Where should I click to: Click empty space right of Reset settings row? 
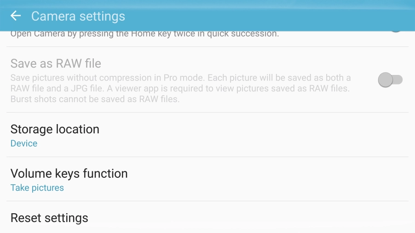click(276, 218)
